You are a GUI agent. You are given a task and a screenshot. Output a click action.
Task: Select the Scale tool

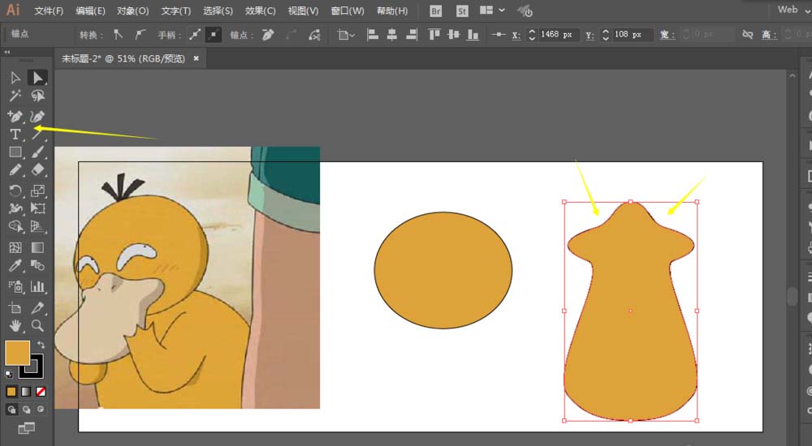37,191
